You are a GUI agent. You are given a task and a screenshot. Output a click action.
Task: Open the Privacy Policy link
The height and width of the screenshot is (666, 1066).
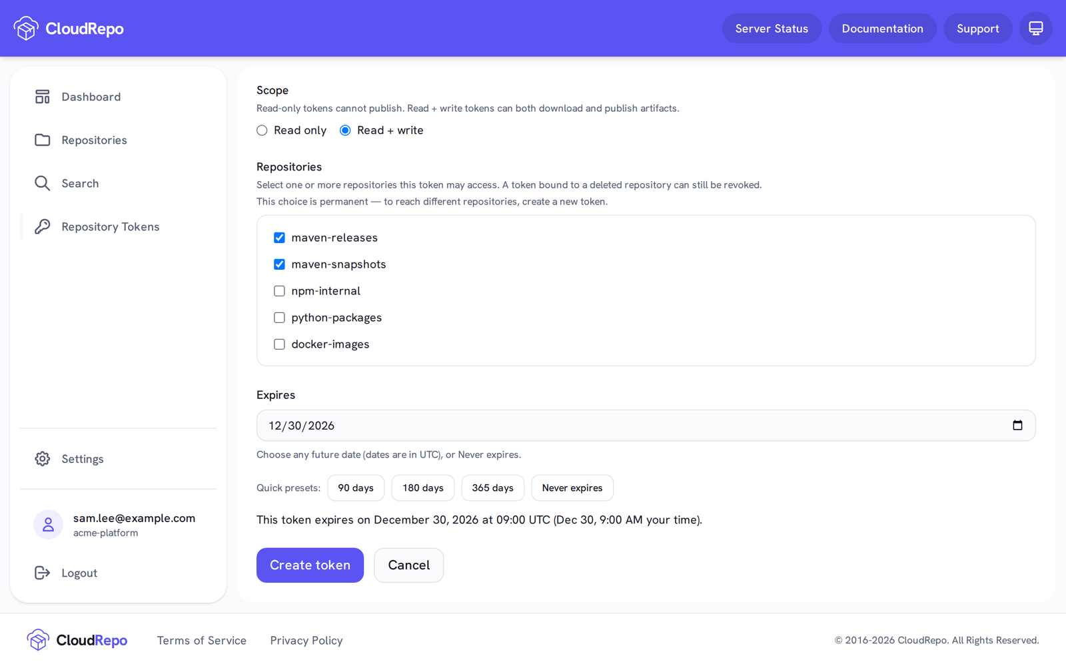[x=306, y=641]
